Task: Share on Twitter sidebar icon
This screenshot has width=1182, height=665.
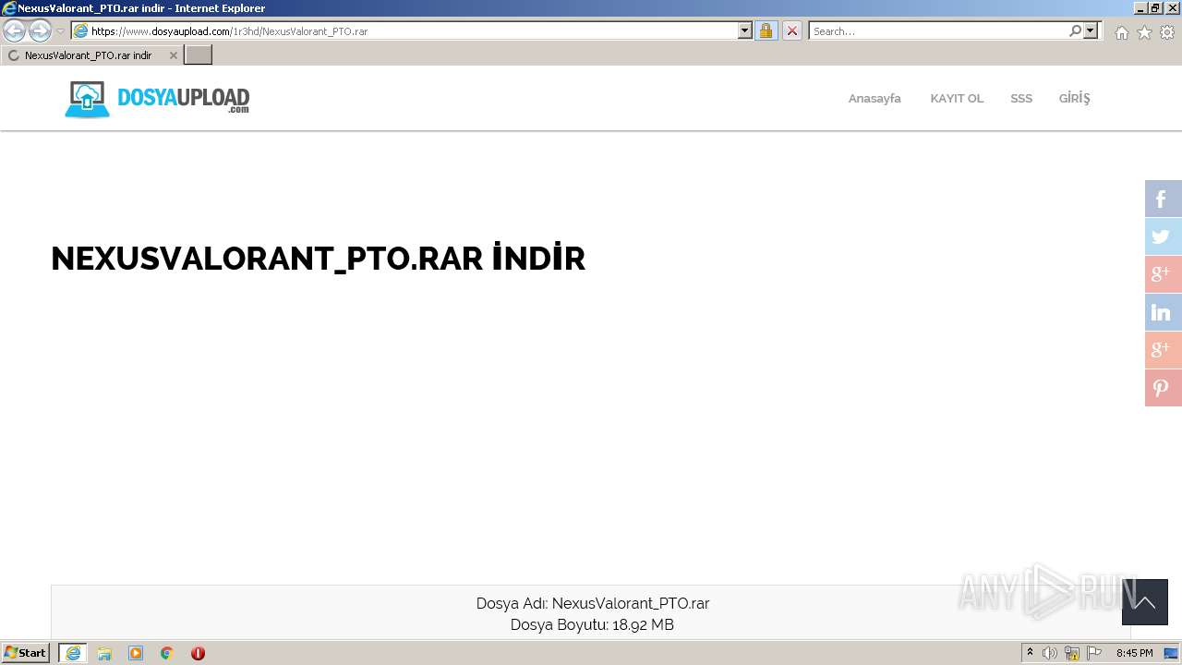Action: pos(1164,236)
